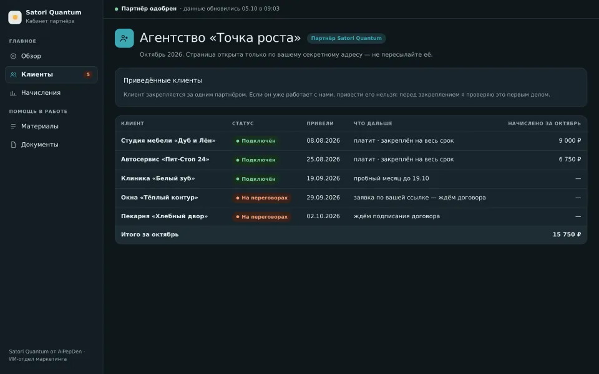
Task: Click the date 29.09.2026
Action: pos(323,198)
